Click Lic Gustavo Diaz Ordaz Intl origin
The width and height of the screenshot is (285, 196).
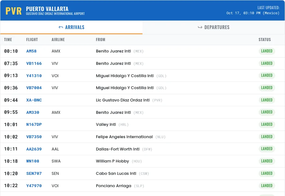[x=123, y=100]
